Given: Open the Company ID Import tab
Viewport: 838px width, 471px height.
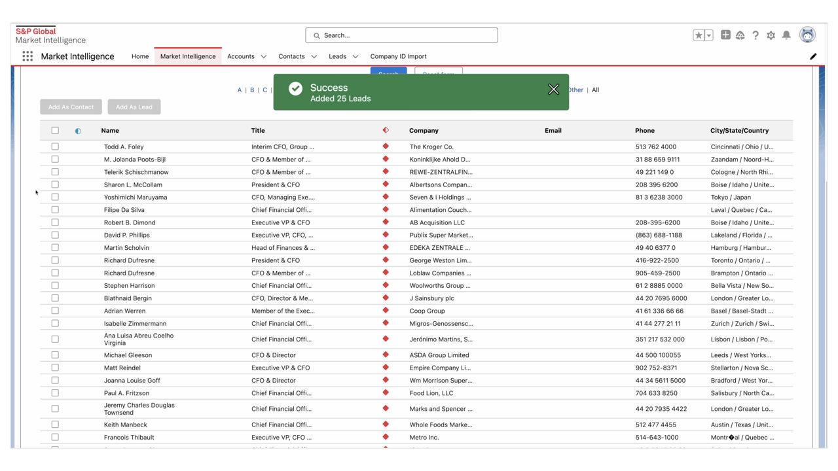Looking at the screenshot, I should (398, 56).
